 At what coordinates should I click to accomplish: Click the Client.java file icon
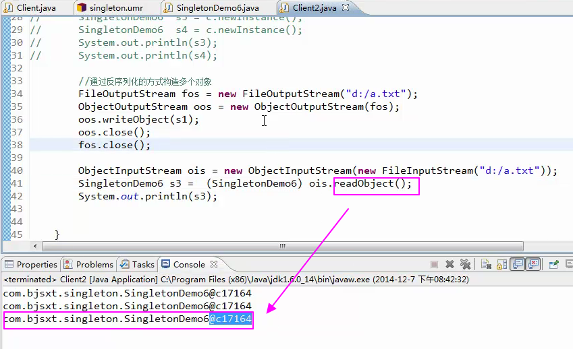tap(8, 7)
